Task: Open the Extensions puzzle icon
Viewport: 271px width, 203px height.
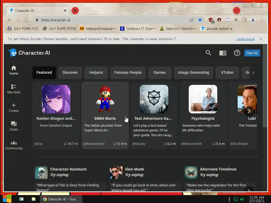Action: [x=236, y=20]
